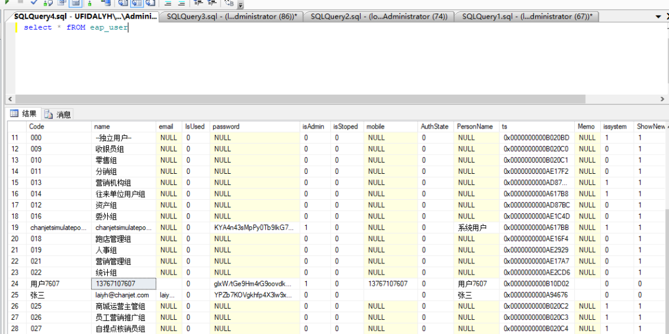Image resolution: width=669 pixels, height=334 pixels.
Task: Click the name cell 商城运营主管组
Action: pyautogui.click(x=124, y=306)
